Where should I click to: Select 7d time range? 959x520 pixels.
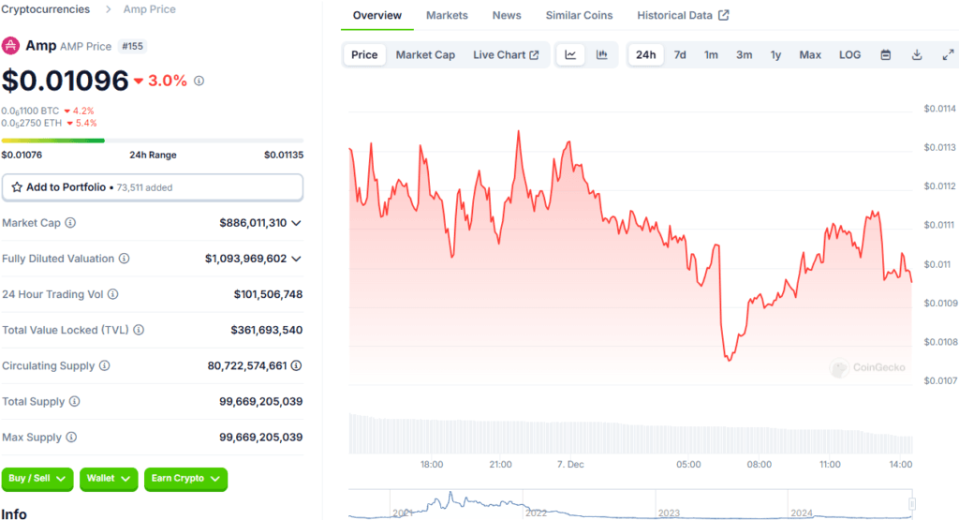coord(680,54)
